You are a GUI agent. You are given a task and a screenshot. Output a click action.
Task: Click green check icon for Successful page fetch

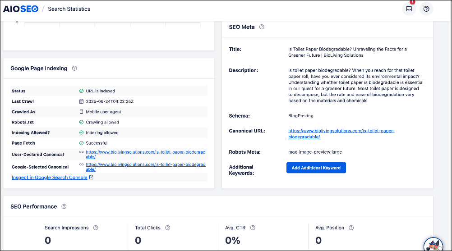[x=81, y=143]
